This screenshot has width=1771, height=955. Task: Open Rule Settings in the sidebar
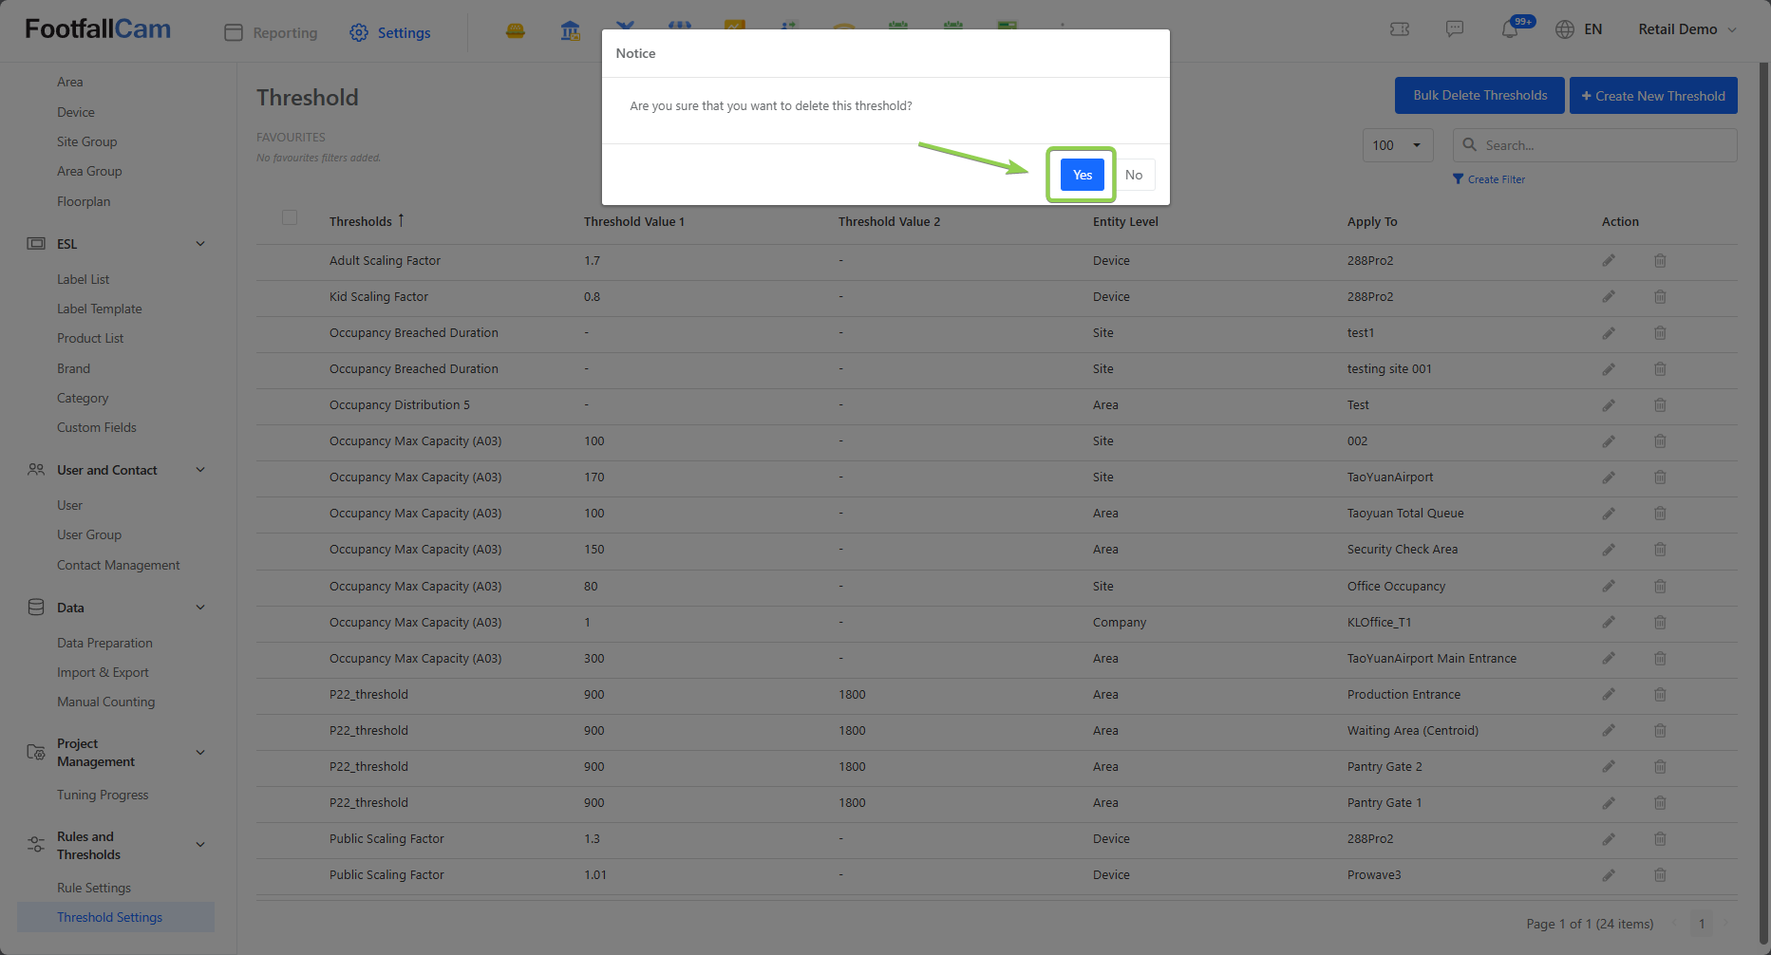tap(94, 888)
